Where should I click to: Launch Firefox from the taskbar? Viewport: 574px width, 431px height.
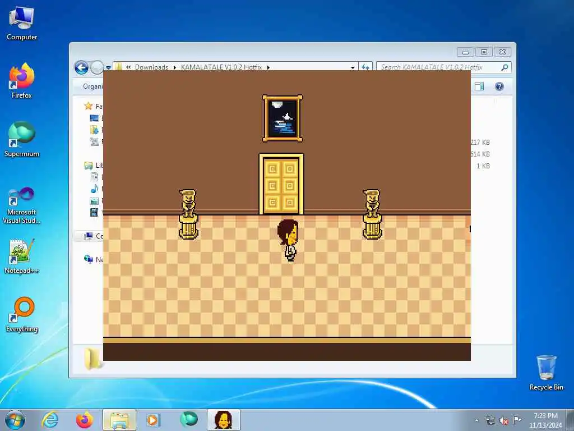pyautogui.click(x=85, y=420)
